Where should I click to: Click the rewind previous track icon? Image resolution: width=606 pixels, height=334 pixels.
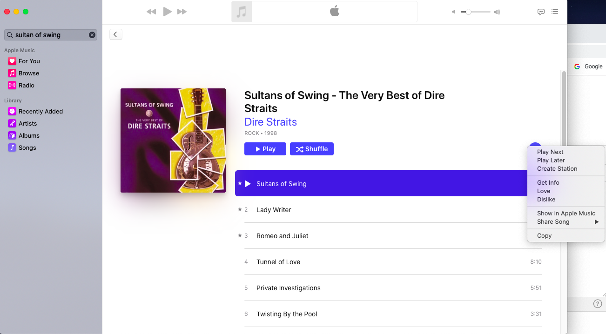click(151, 12)
